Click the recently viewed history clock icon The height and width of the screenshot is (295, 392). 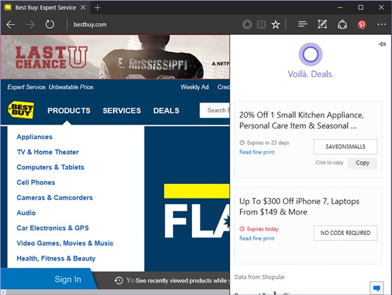(x=119, y=281)
